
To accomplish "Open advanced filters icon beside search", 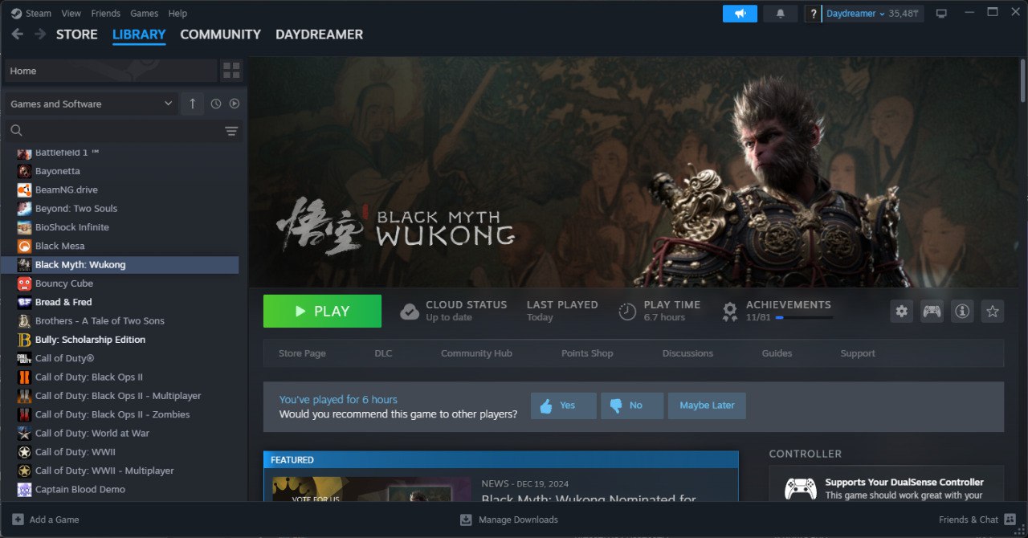I will coord(231,131).
